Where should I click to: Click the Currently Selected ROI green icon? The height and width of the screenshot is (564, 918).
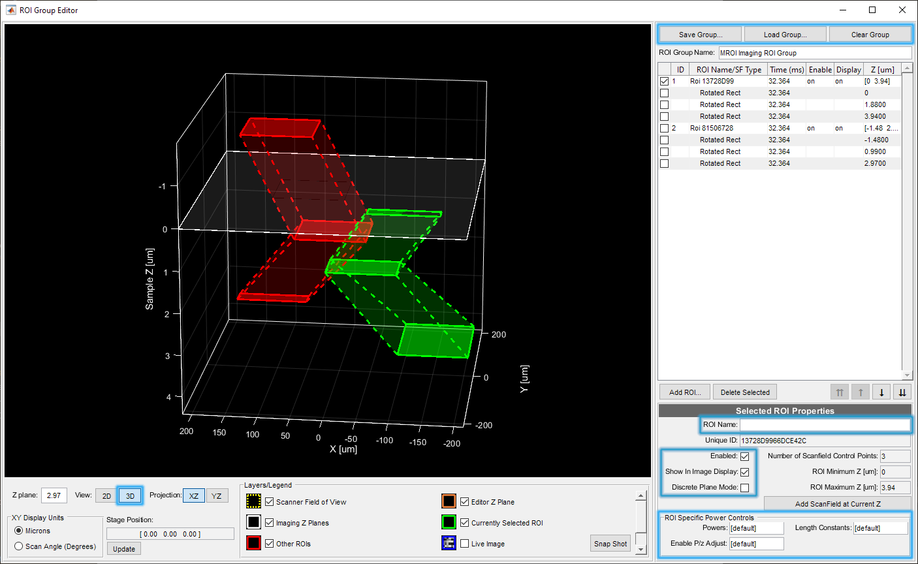449,522
